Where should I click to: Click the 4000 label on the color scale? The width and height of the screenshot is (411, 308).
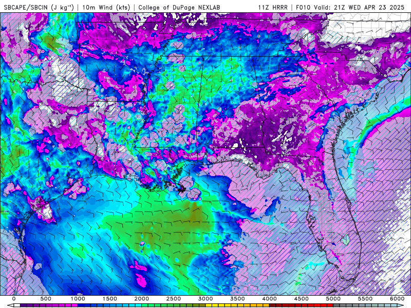[269, 299]
